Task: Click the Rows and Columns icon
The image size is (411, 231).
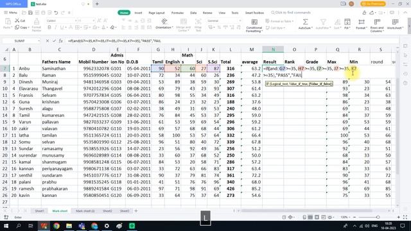Action: point(377,22)
